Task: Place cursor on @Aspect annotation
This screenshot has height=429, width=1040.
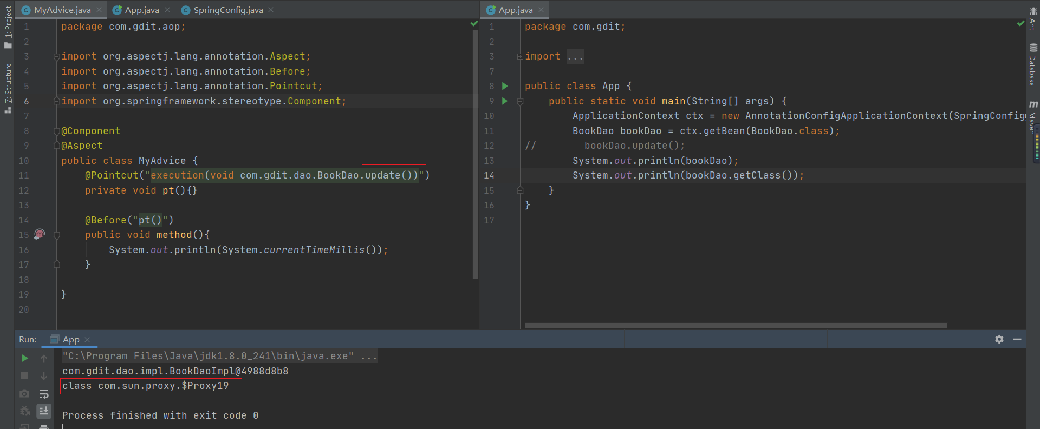Action: (82, 146)
